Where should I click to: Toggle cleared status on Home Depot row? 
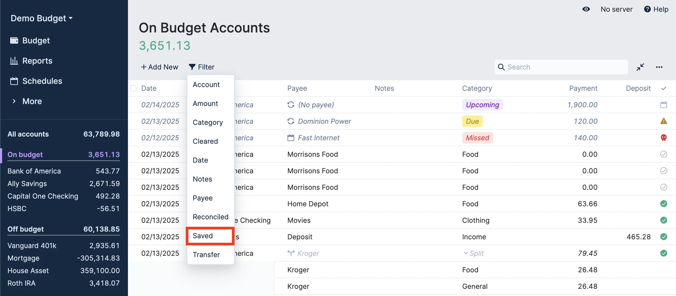663,204
